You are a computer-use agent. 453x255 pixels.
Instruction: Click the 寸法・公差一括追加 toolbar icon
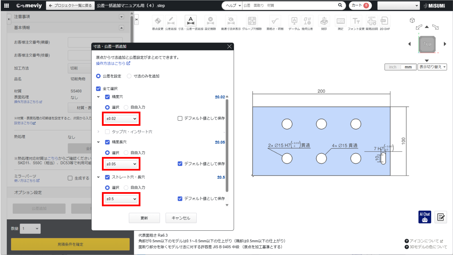[191, 21]
